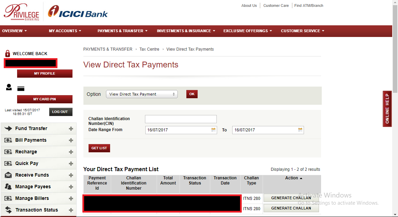Open the View Direct Tax Payment option dropdown

coord(142,94)
